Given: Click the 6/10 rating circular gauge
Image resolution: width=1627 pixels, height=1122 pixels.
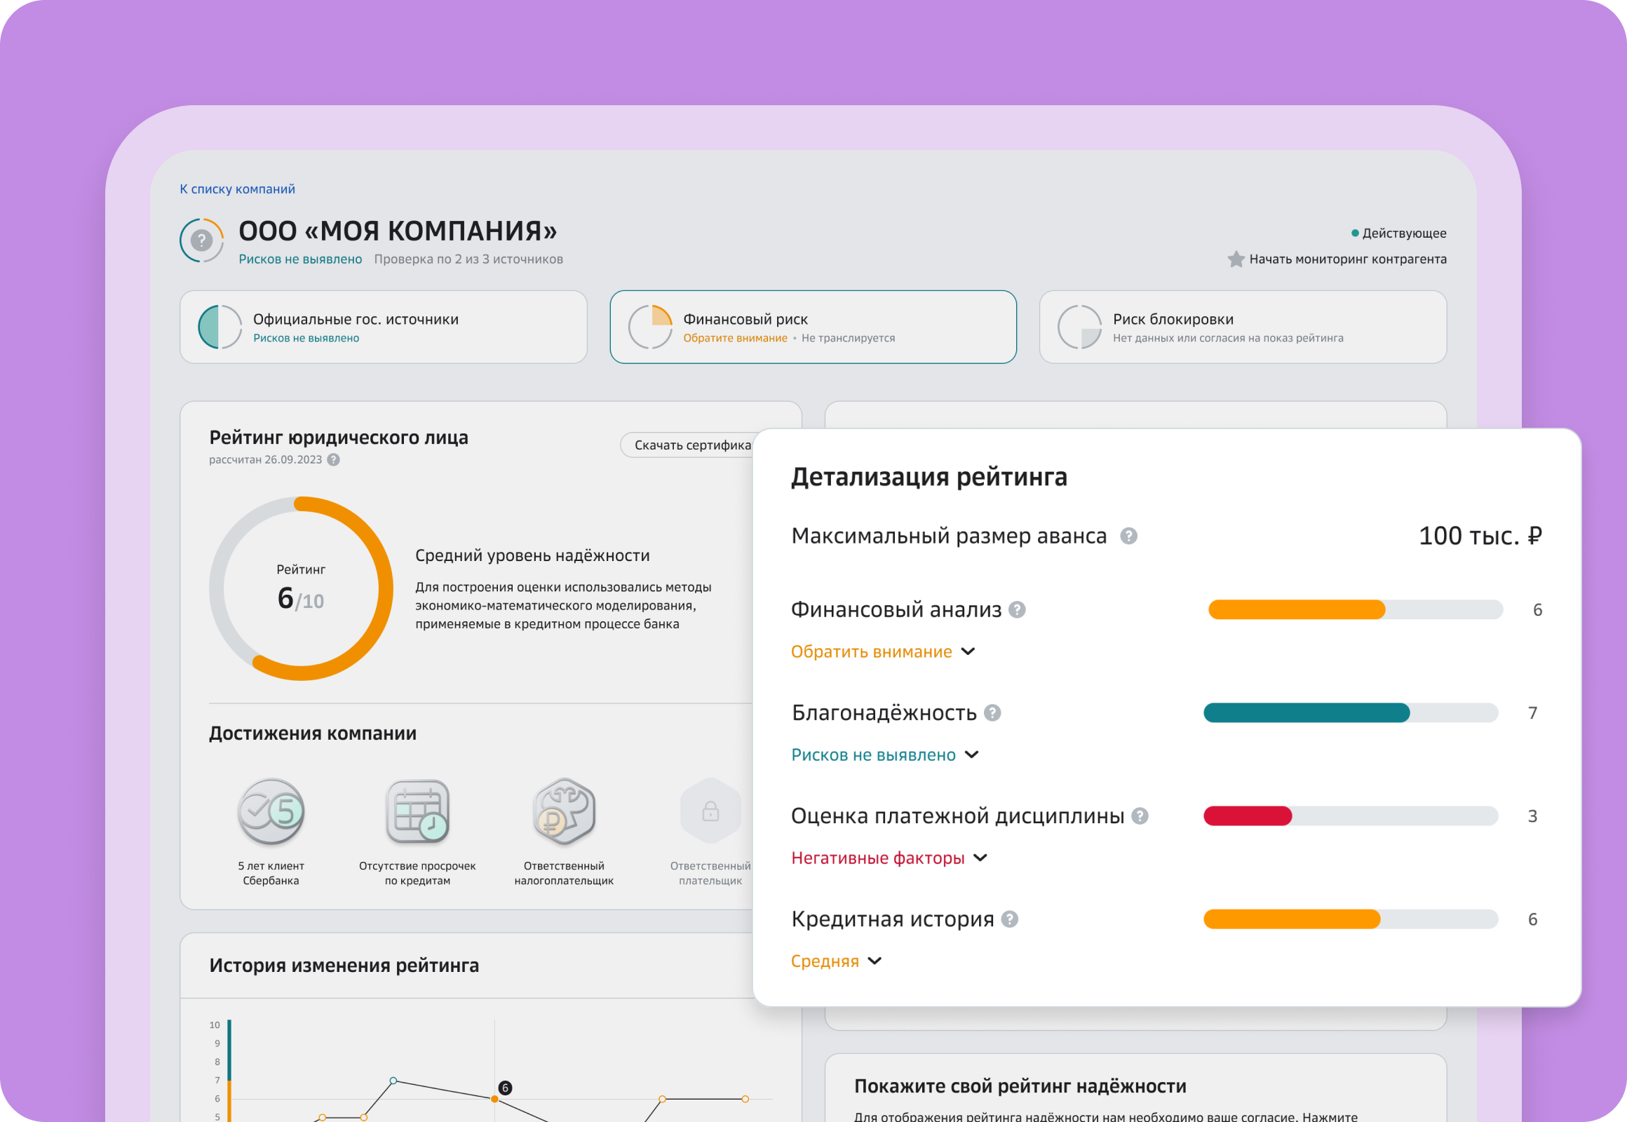Looking at the screenshot, I should pyautogui.click(x=301, y=588).
